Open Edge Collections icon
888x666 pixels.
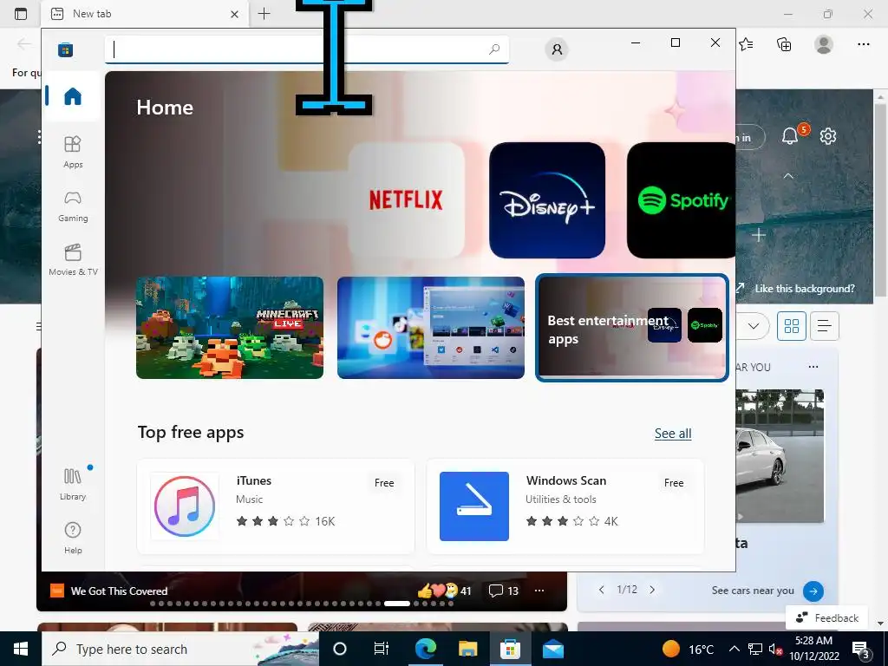tap(784, 43)
